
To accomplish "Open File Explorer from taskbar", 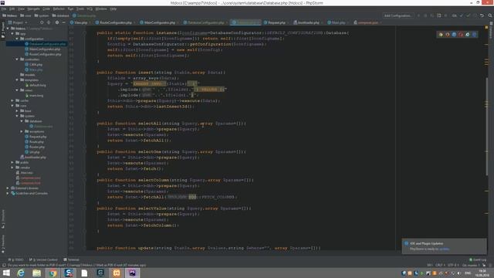I will click(37, 273).
